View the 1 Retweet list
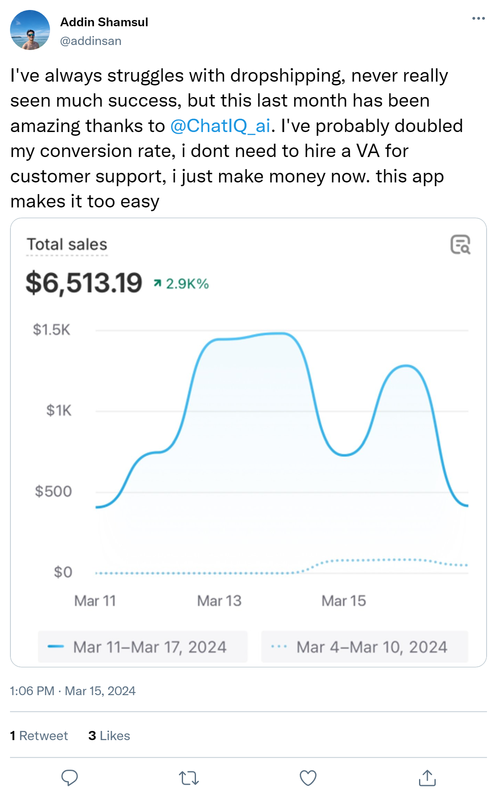The height and width of the screenshot is (808, 497). (39, 736)
